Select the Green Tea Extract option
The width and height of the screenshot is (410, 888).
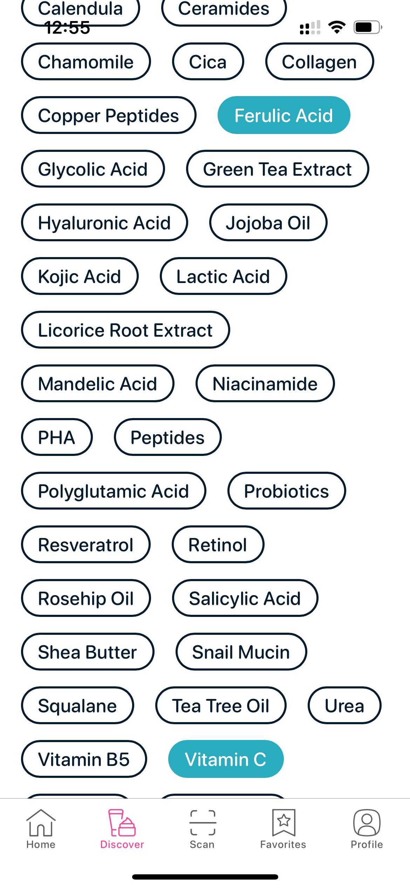(x=277, y=169)
